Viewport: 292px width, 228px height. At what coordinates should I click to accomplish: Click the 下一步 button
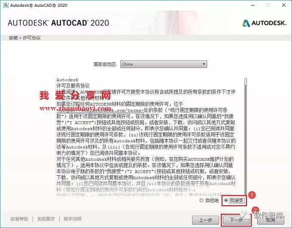[236, 220]
